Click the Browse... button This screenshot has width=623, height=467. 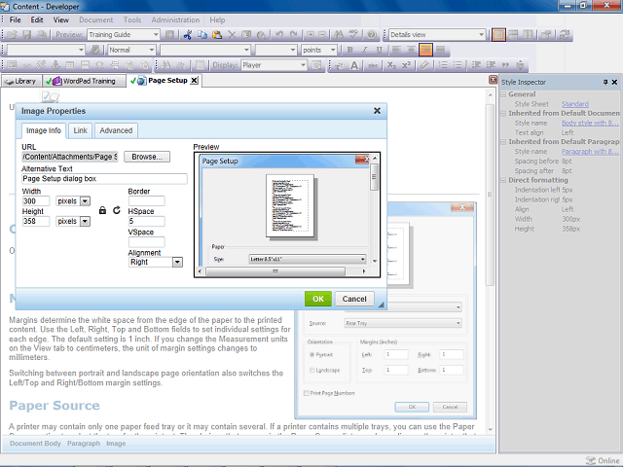point(147,157)
